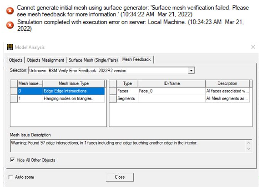Click row header of the Faces row
The width and height of the screenshot is (262, 189).
pyautogui.click(x=113, y=91)
